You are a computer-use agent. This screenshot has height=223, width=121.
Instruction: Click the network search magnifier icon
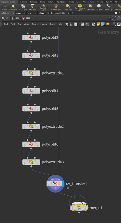click(x=114, y=24)
